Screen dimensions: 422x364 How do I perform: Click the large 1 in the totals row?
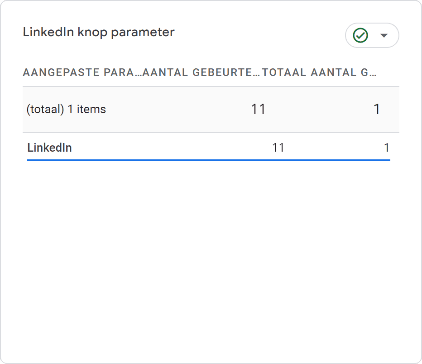[377, 109]
